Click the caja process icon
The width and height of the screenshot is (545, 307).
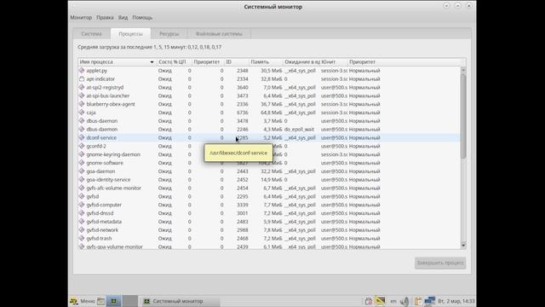(x=82, y=113)
